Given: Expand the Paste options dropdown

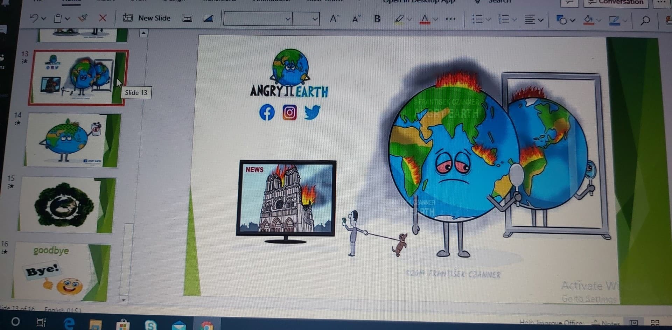Looking at the screenshot, I should click(x=68, y=19).
